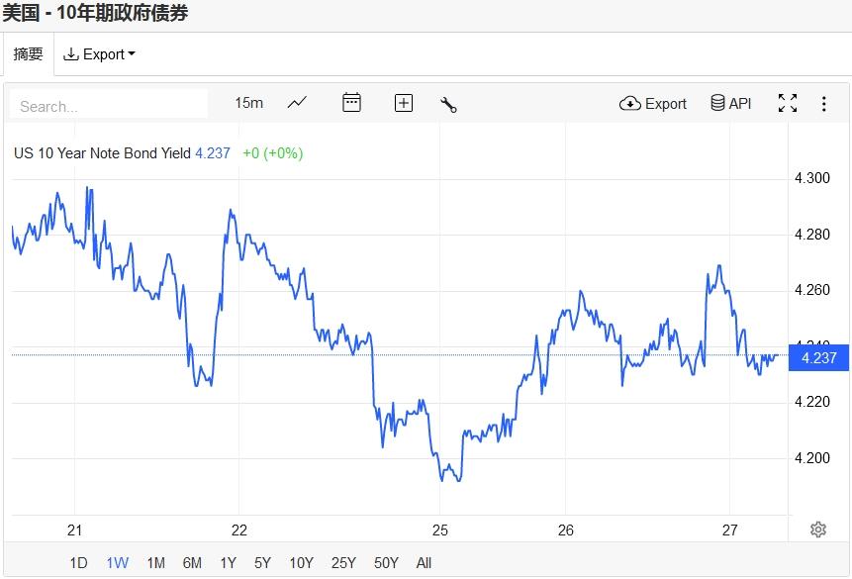
Task: Open the calendar date range picker
Action: pos(351,103)
